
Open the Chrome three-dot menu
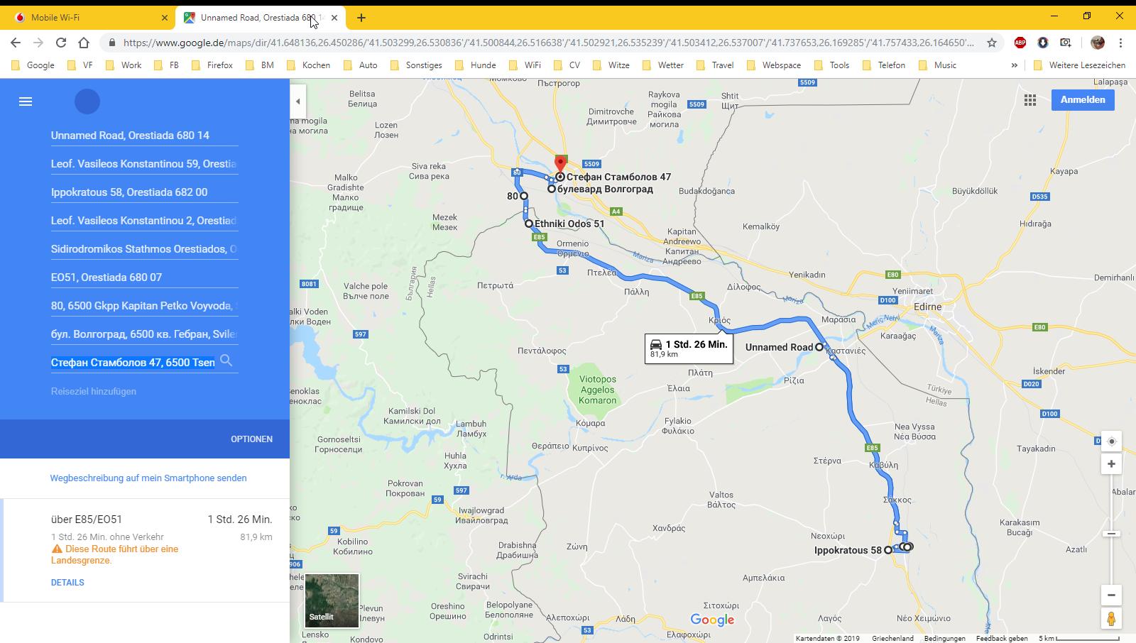[x=1120, y=43]
